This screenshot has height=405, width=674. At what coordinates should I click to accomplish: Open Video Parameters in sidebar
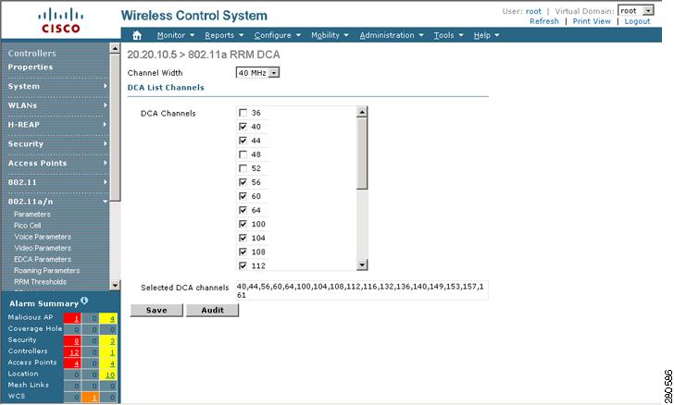coord(43,248)
